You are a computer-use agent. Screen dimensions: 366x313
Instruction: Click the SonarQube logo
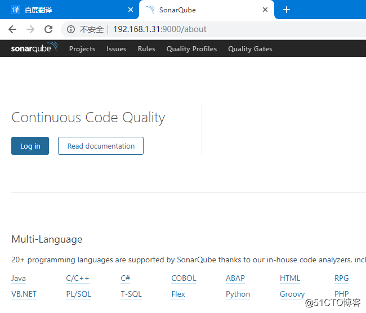34,48
